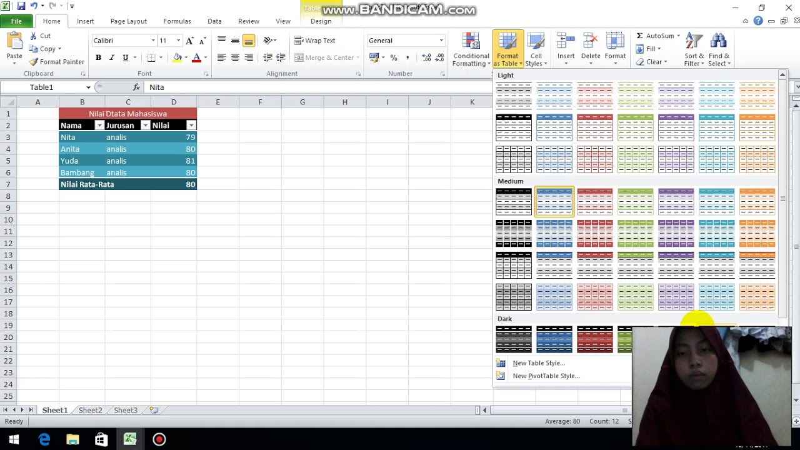
Task: Toggle Italic formatting
Action: click(112, 57)
